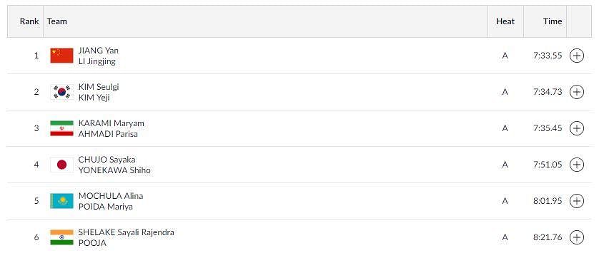Click SHELAKE Sayali Rajendra's name

[127, 232]
